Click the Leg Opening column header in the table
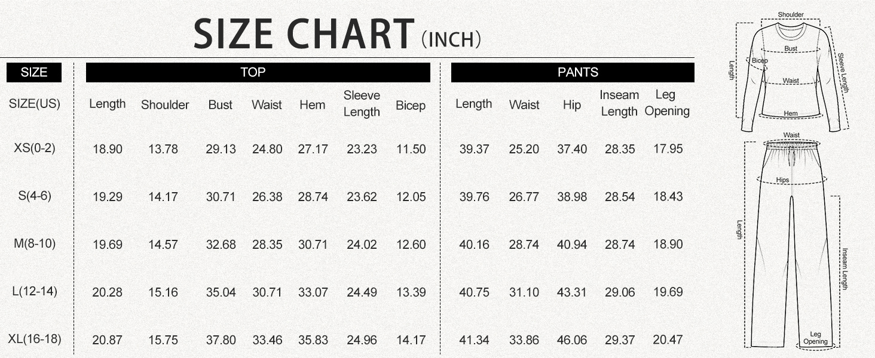The width and height of the screenshot is (875, 358). pyautogui.click(x=667, y=103)
